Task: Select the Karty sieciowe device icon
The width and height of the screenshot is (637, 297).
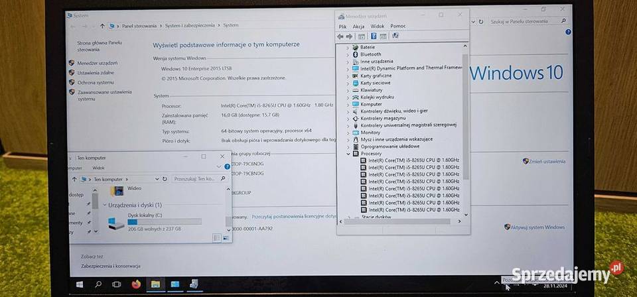Action: click(355, 82)
